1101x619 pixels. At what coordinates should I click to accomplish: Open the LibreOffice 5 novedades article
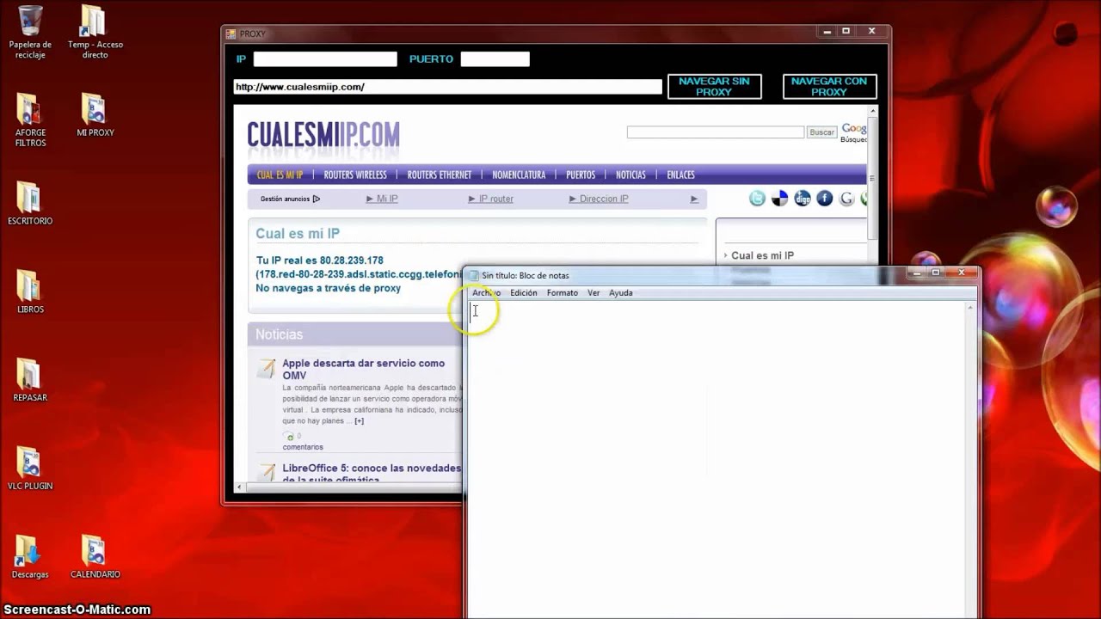(372, 474)
